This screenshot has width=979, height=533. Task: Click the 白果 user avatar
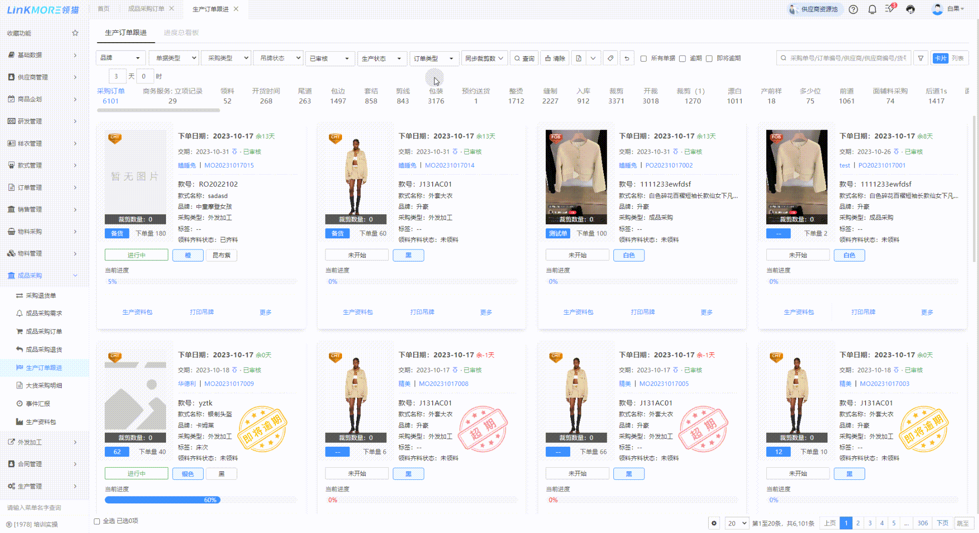[937, 9]
